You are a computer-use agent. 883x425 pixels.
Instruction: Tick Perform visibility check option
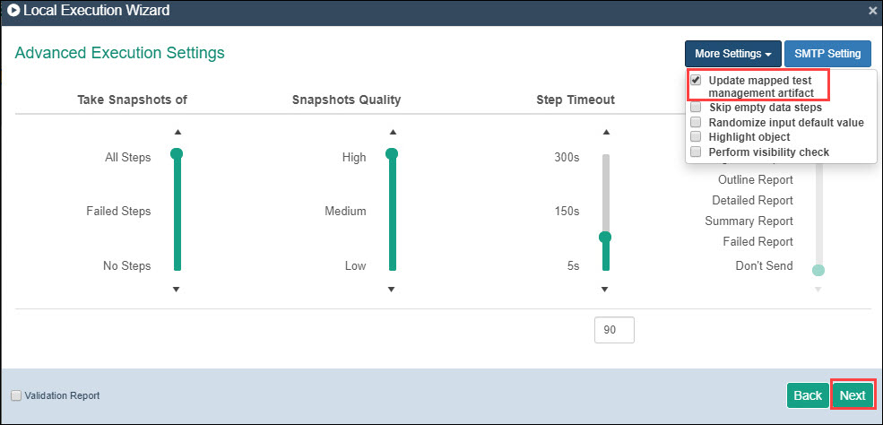tap(697, 152)
